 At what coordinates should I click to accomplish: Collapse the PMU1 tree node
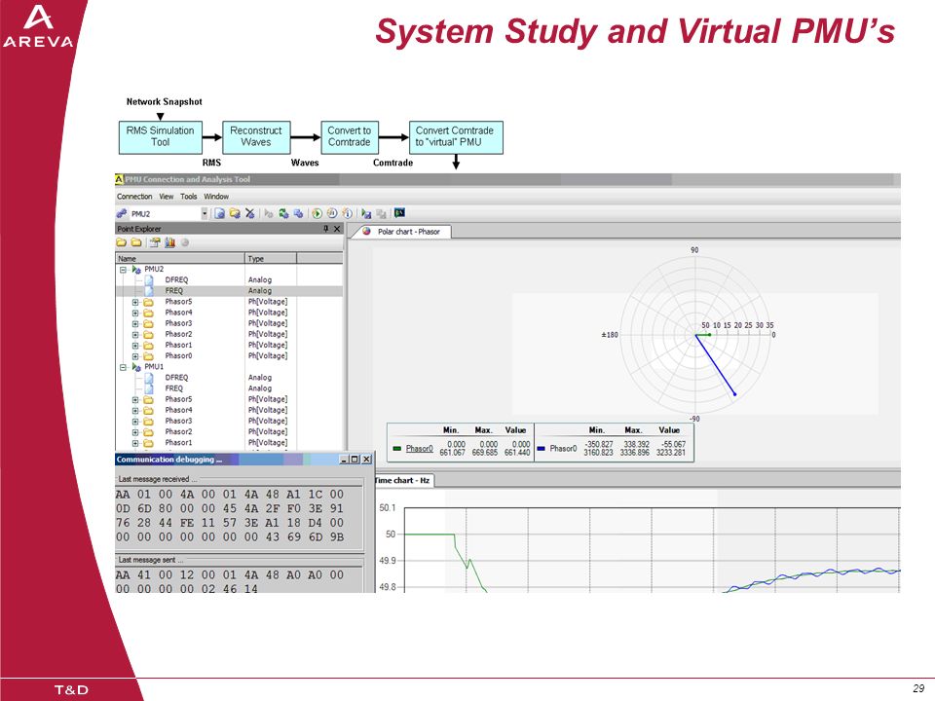[123, 367]
